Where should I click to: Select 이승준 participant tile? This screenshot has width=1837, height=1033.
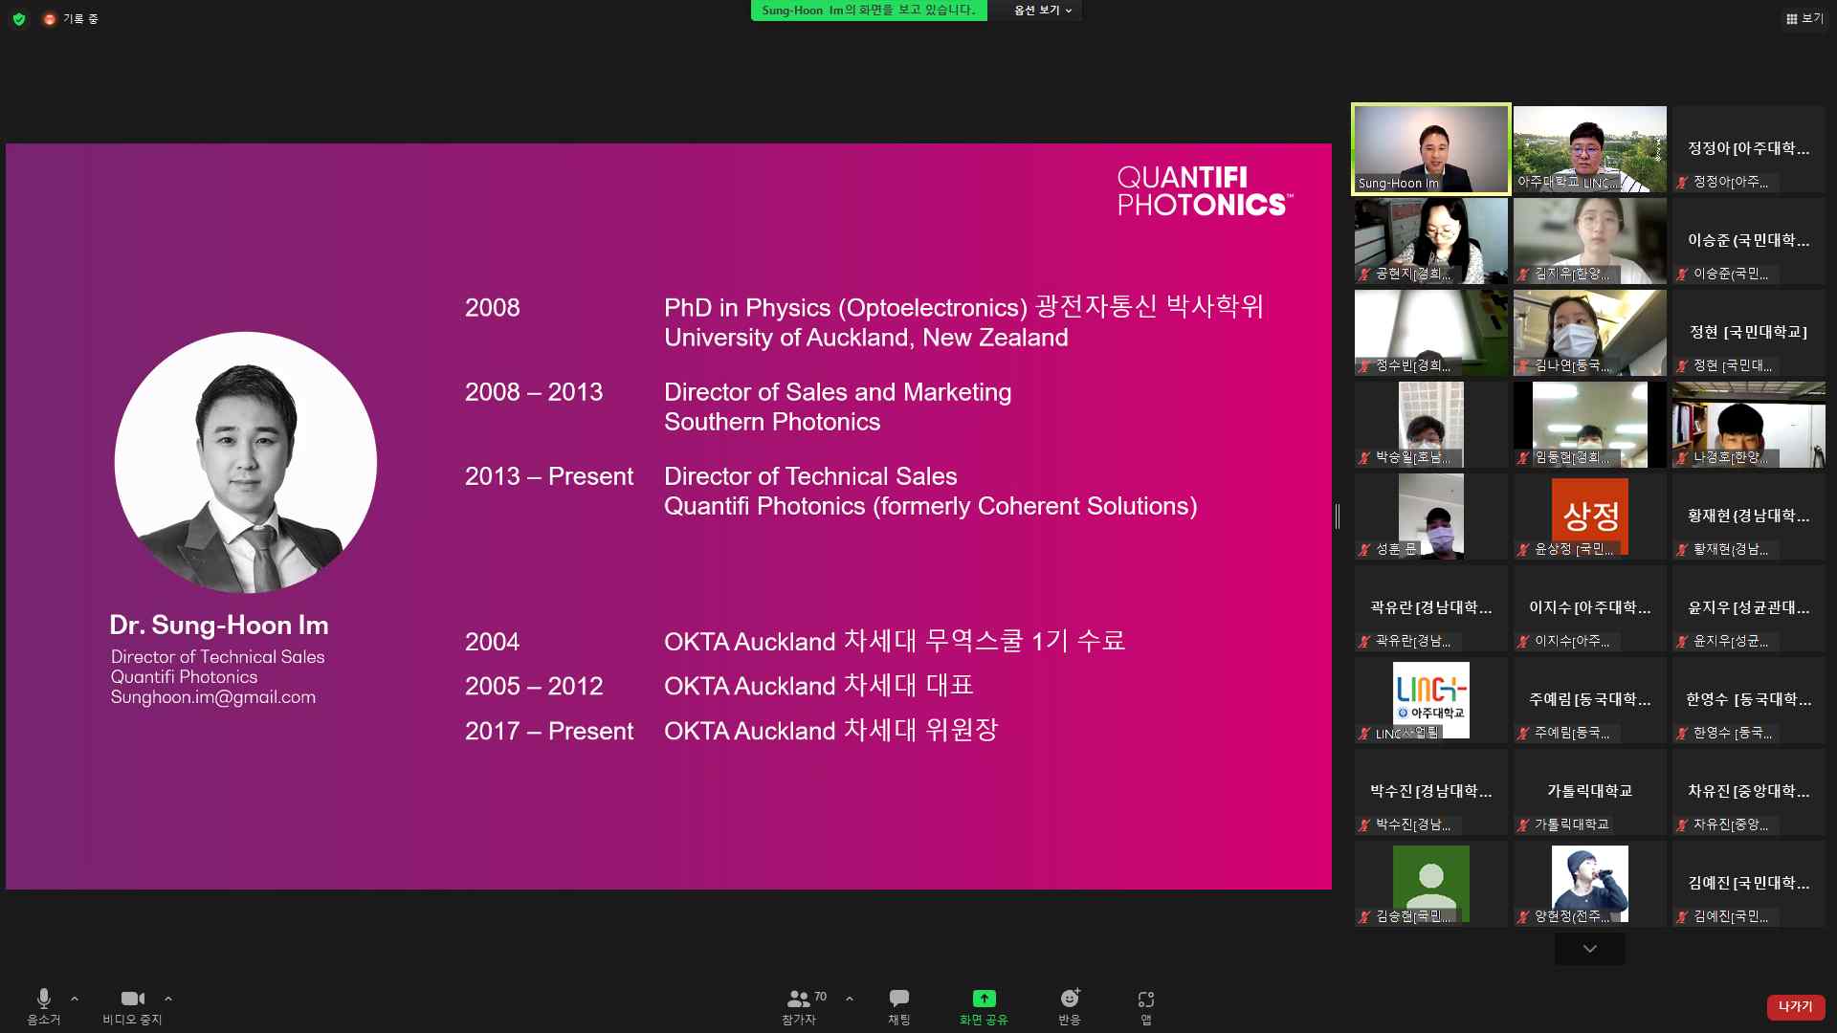click(x=1748, y=241)
